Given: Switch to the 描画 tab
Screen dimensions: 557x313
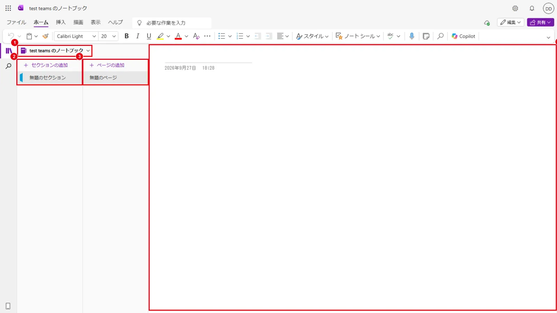Looking at the screenshot, I should point(78,22).
